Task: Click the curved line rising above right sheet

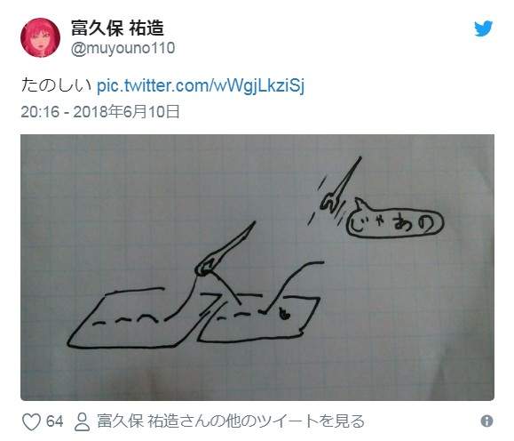Action: (294, 285)
